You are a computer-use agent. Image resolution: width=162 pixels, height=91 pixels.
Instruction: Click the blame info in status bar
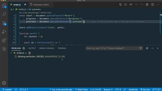pyautogui.click(x=61, y=89)
